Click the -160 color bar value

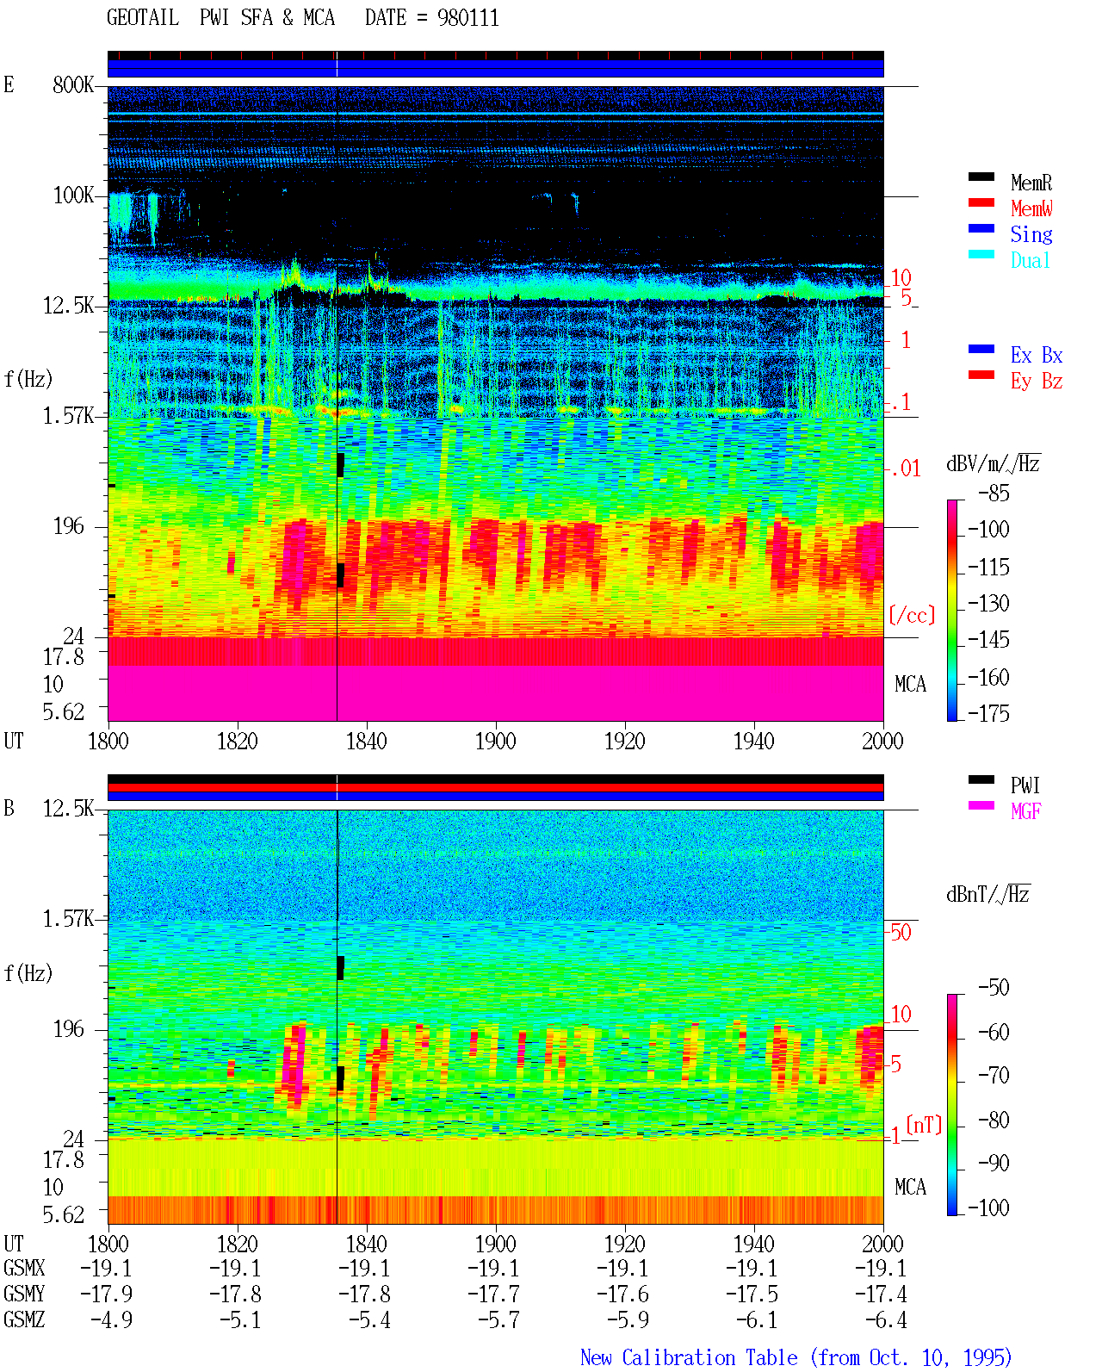(x=988, y=678)
